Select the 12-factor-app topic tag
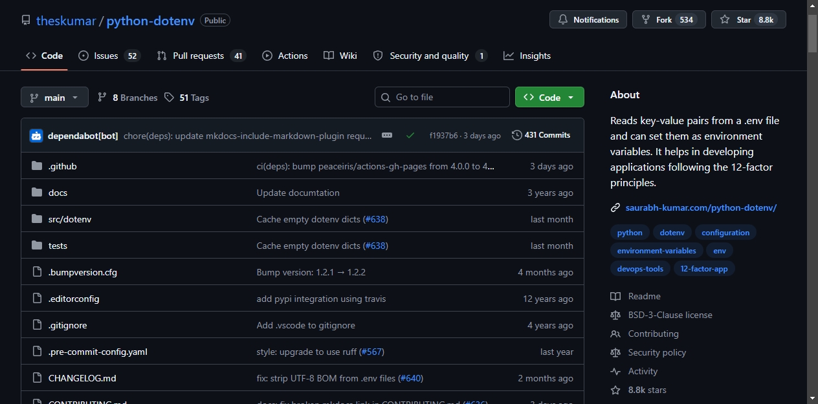 click(704, 269)
